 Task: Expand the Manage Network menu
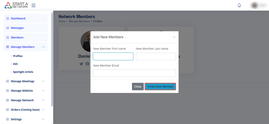(43, 100)
